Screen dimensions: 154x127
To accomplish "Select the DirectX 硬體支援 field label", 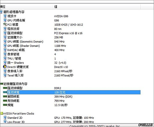I will point(18,67).
